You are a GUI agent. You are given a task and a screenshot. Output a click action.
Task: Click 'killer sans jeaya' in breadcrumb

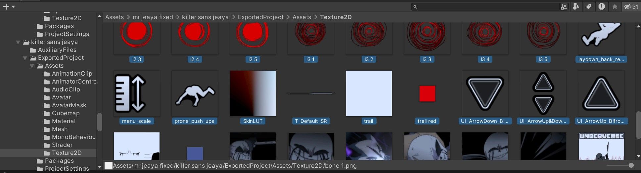click(205, 17)
